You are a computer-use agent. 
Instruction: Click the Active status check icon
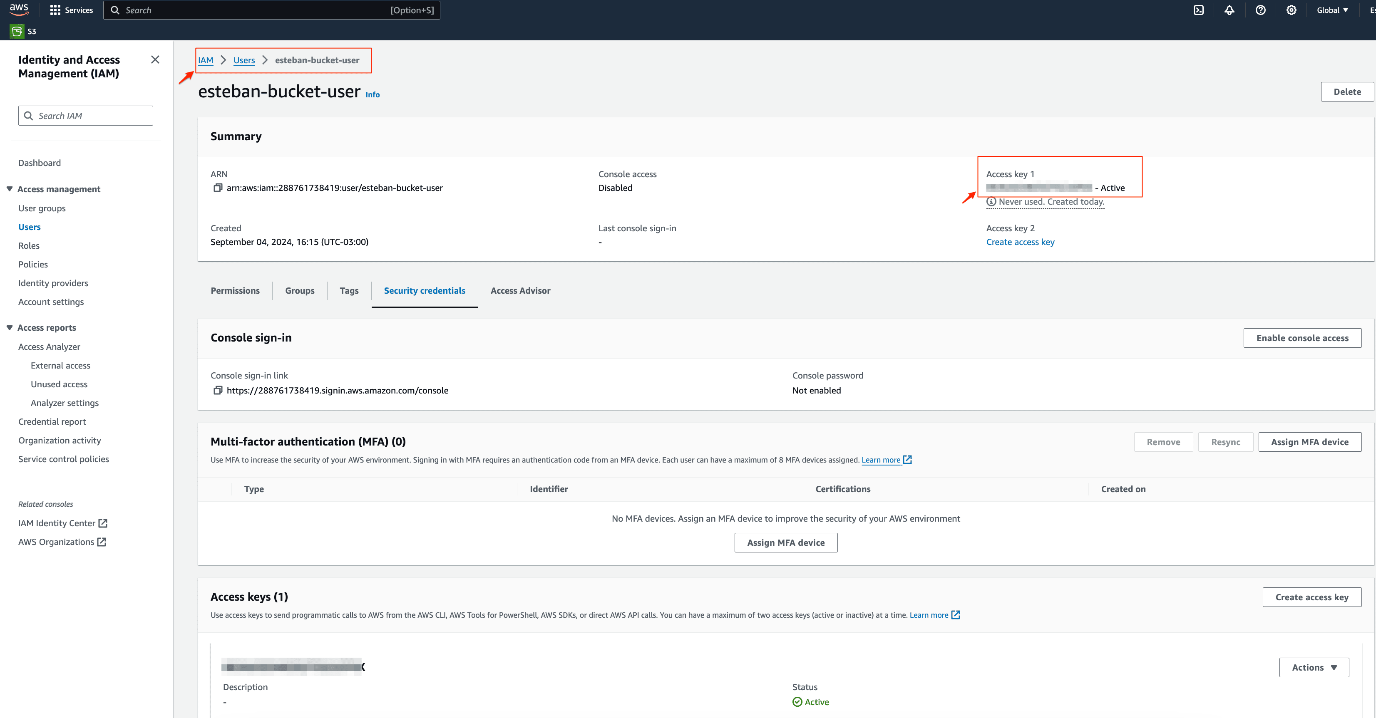pos(797,702)
